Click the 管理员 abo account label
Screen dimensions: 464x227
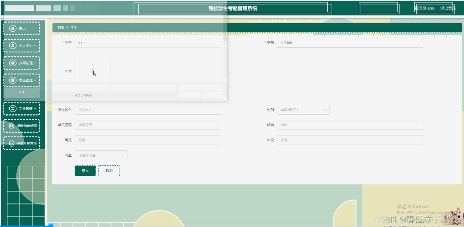[x=424, y=8]
